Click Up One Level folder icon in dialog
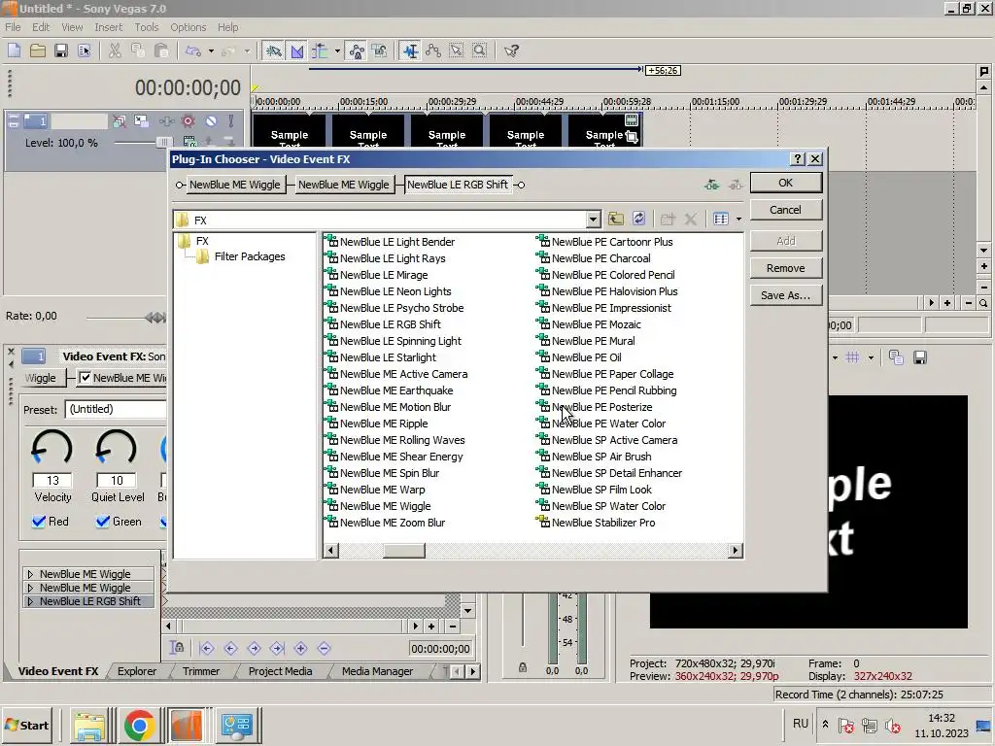Screen dimensions: 995x746 615,219
